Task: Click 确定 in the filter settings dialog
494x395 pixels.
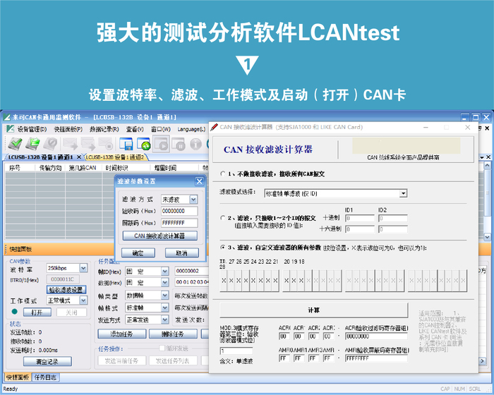Action: [138, 253]
